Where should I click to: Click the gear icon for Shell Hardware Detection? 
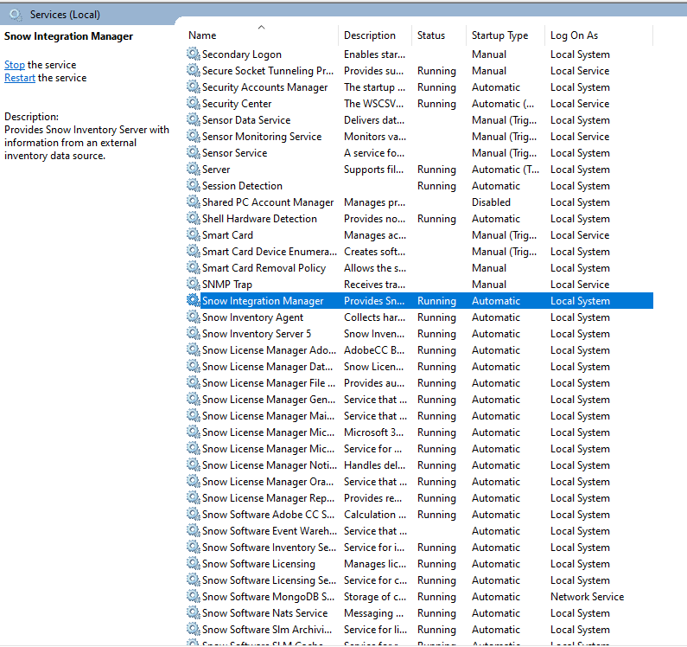click(x=194, y=219)
